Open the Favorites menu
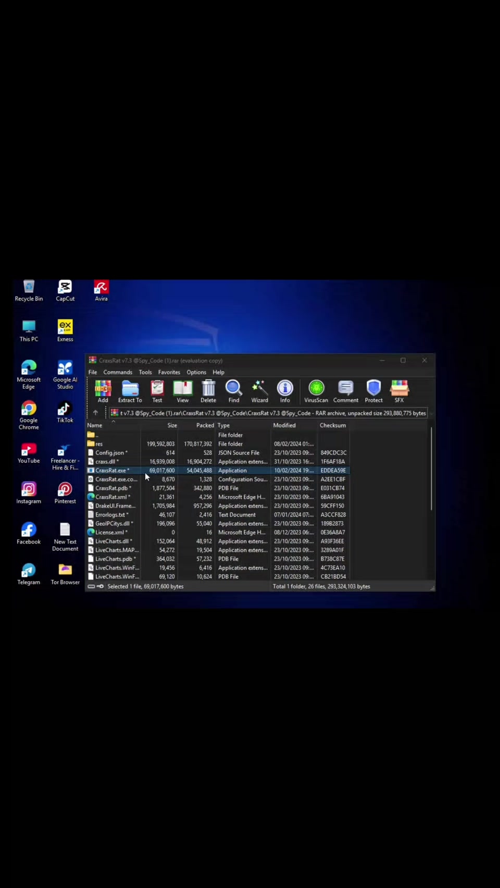Viewport: 500px width, 888px height. point(169,372)
